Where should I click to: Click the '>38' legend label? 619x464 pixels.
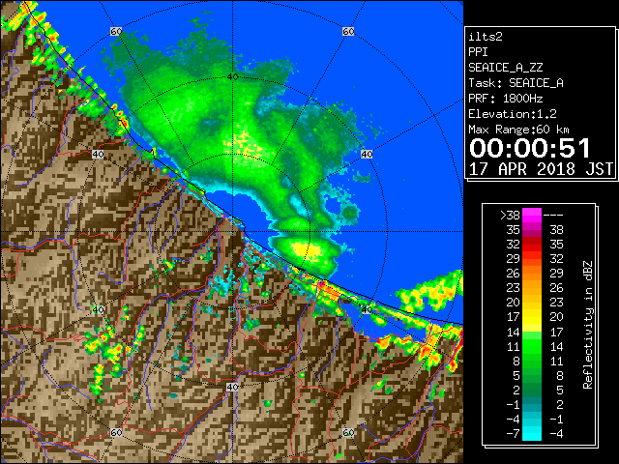click(510, 216)
